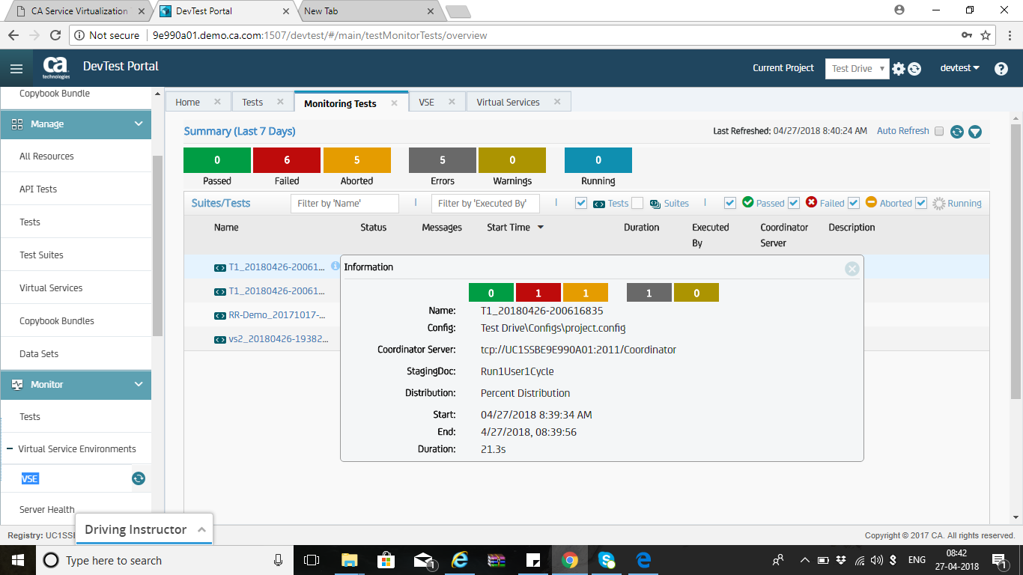1023x575 pixels.
Task: Refresh the summary using the round refresh icon
Action: coord(957,132)
